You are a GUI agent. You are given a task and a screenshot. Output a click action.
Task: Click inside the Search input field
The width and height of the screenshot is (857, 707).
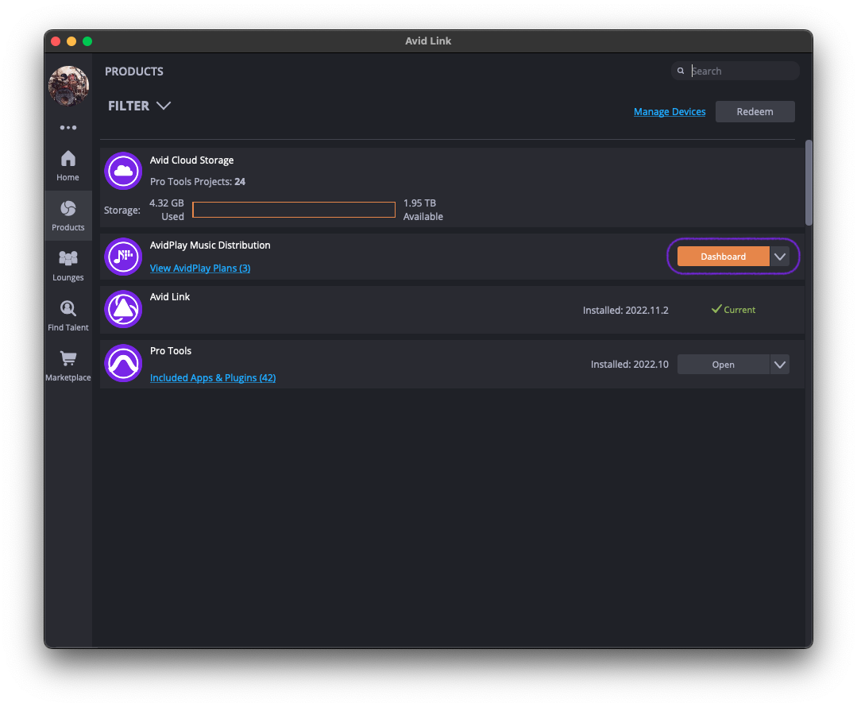coord(739,71)
